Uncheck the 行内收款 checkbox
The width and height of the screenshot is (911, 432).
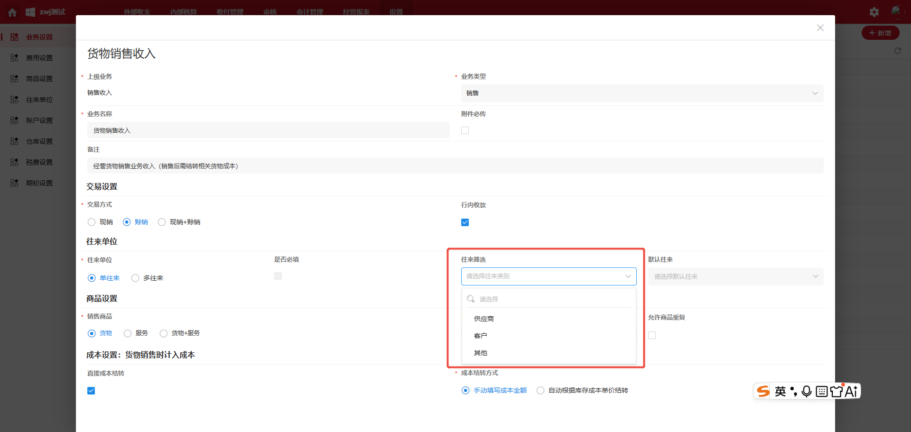pyautogui.click(x=465, y=222)
